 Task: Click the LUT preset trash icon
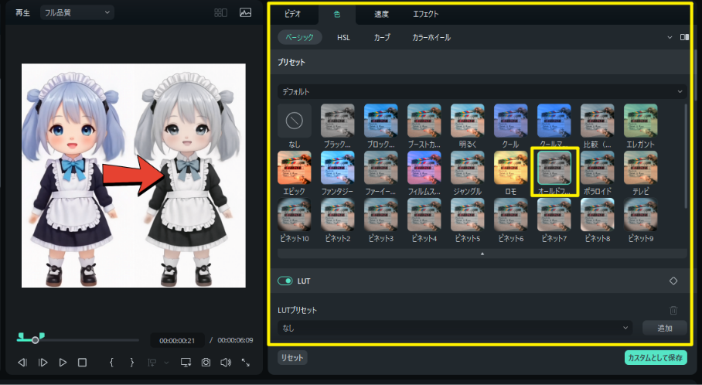[x=673, y=310]
